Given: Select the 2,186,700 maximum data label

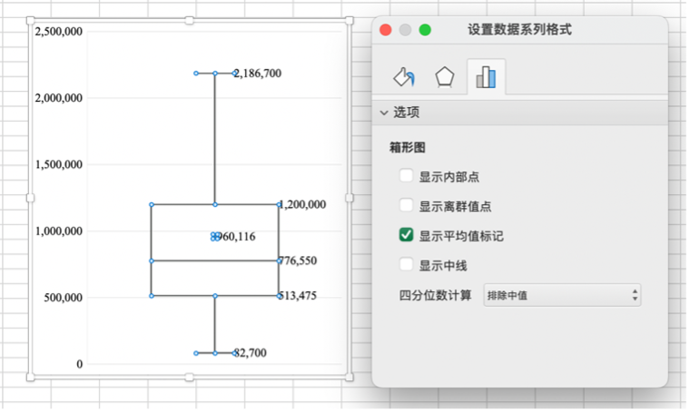Looking at the screenshot, I should pyautogui.click(x=257, y=73).
